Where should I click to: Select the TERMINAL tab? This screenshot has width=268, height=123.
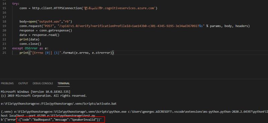tap(64, 84)
